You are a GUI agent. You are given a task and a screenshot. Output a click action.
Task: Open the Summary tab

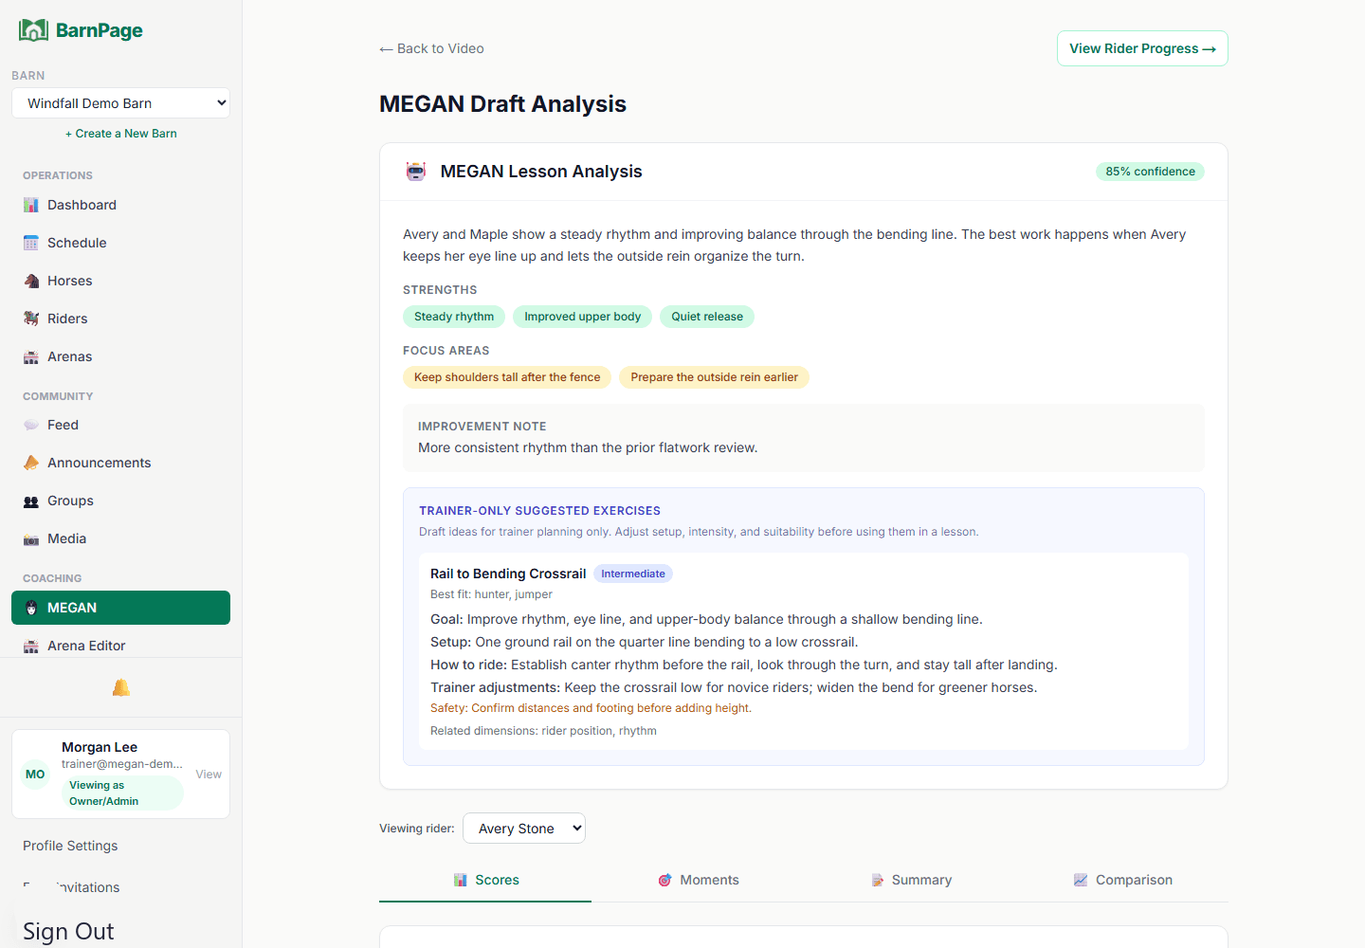coord(910,880)
